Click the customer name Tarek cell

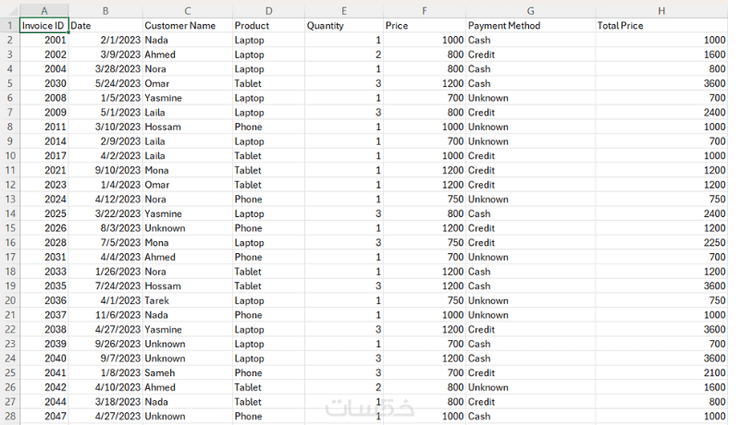(x=186, y=300)
